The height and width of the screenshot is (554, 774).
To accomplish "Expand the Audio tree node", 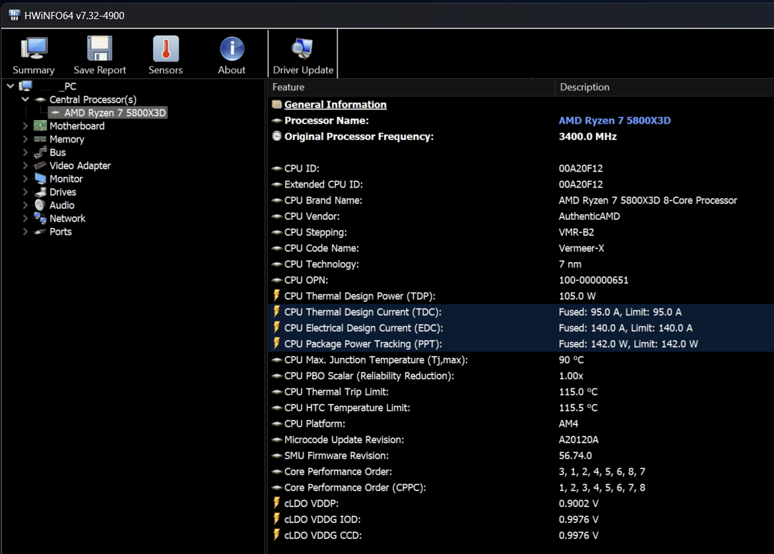I will pos(25,205).
